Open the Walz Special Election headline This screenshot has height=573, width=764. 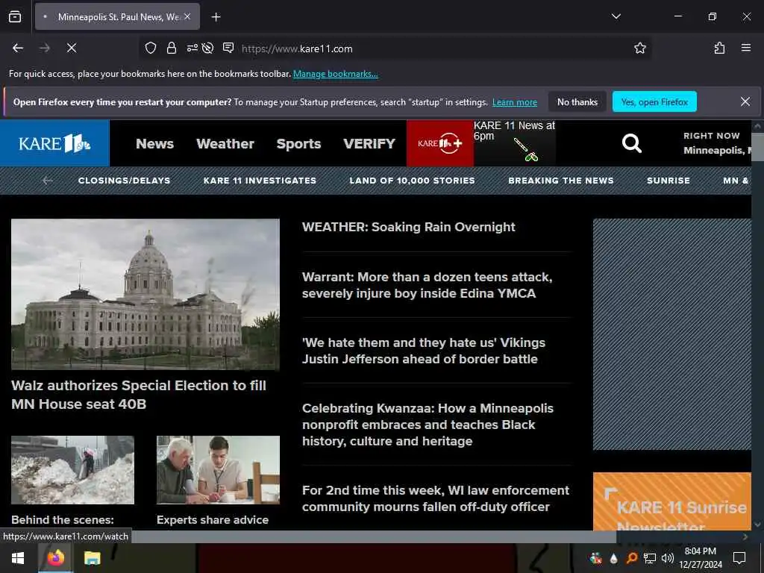pyautogui.click(x=139, y=395)
